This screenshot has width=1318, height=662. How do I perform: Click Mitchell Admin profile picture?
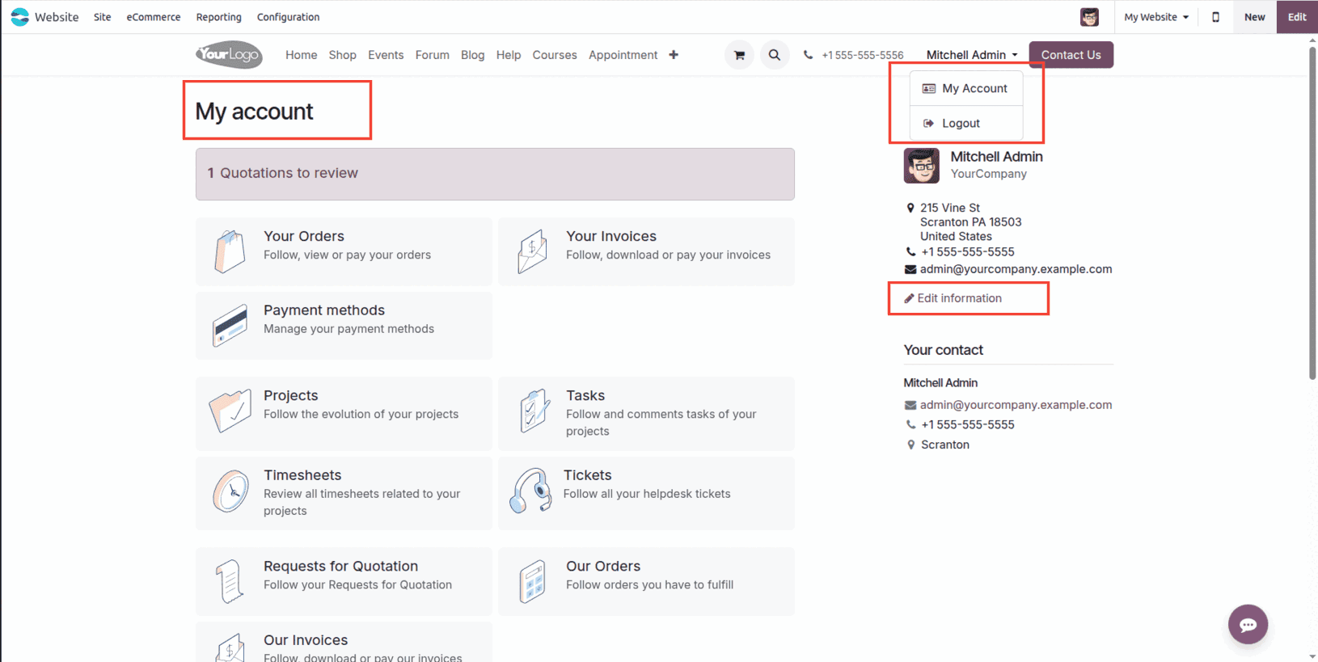[922, 166]
